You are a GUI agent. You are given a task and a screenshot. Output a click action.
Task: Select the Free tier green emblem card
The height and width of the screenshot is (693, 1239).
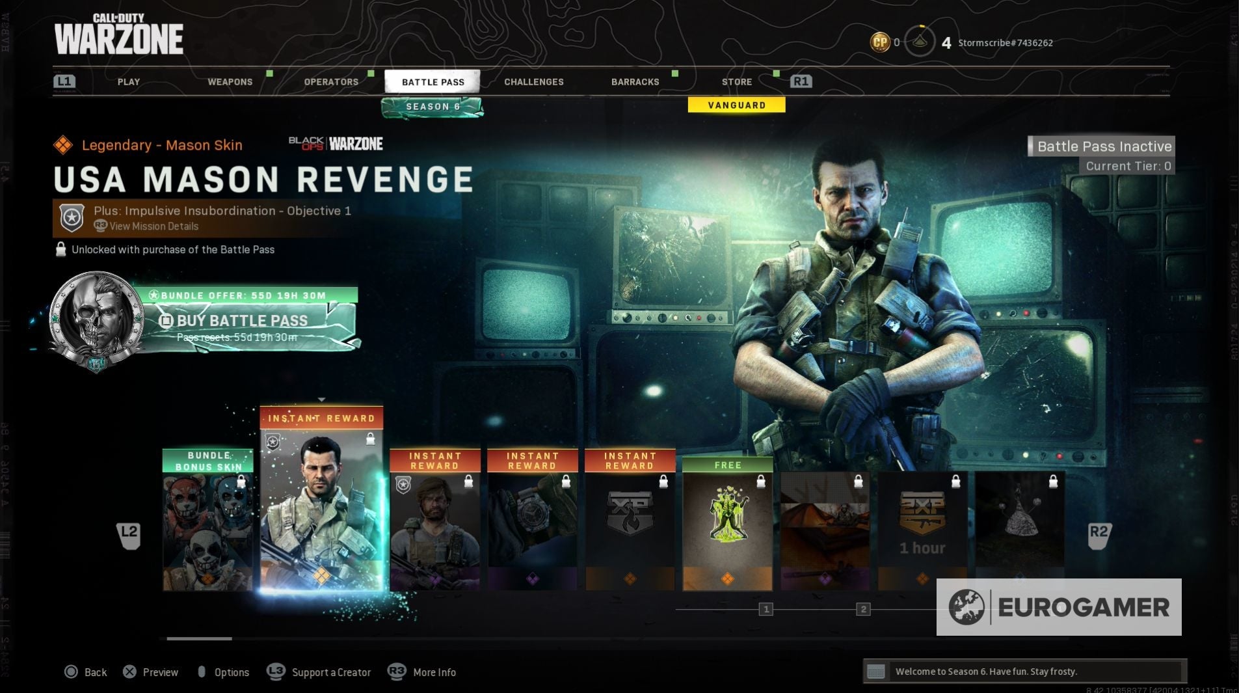pos(728,524)
